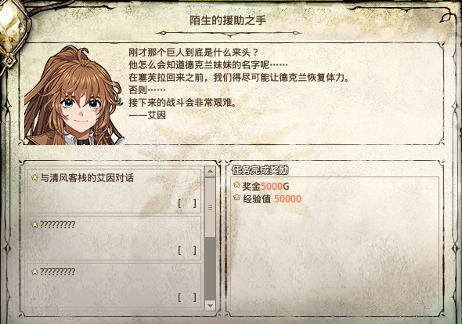Click the star icon next to 奖金5000G
Screen dimensions: 462x324
(236, 184)
